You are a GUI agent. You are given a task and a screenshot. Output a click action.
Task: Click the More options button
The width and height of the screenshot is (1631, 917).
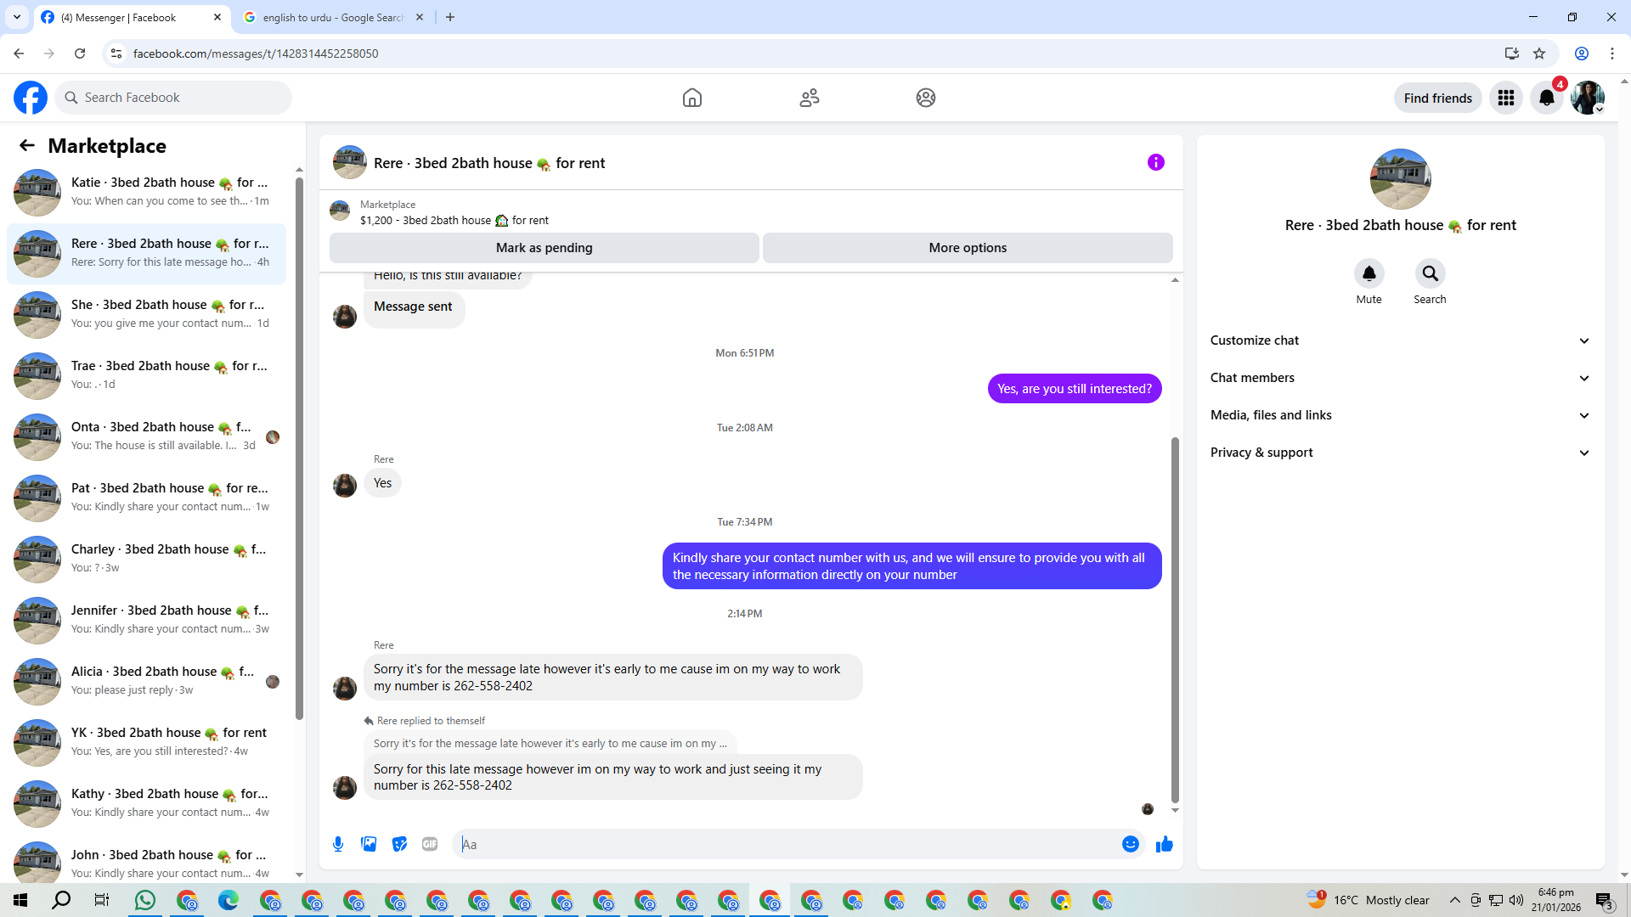[967, 248]
